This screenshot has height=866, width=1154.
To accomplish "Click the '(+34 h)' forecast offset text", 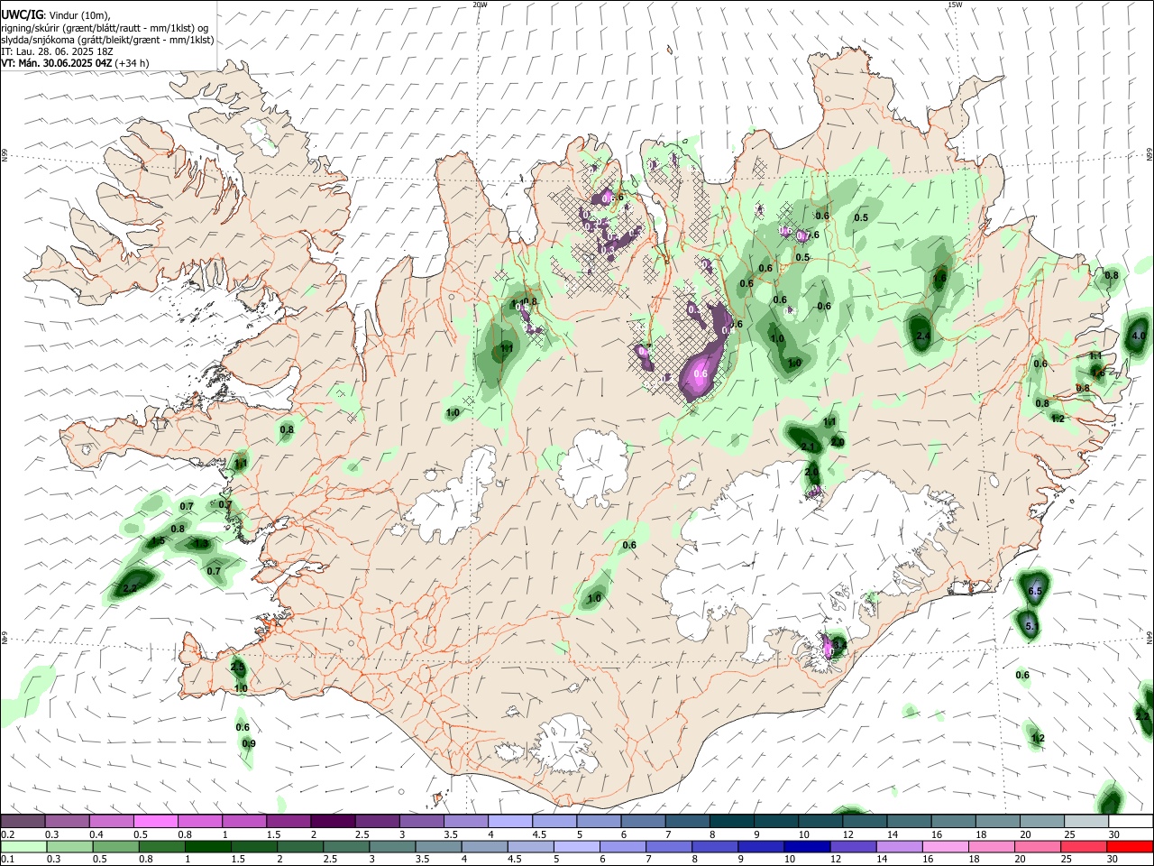I will point(133,63).
